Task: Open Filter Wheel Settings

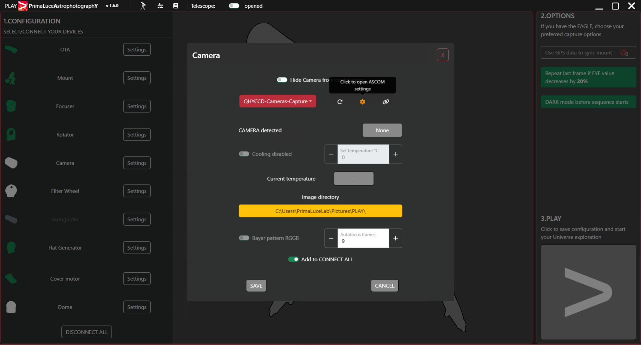Action: tap(137, 191)
